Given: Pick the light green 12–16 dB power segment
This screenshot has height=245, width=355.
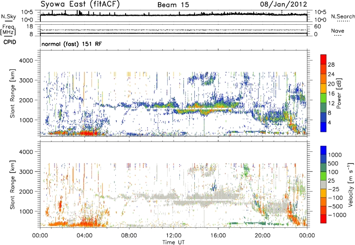Looking at the screenshot, I should 323,98.
